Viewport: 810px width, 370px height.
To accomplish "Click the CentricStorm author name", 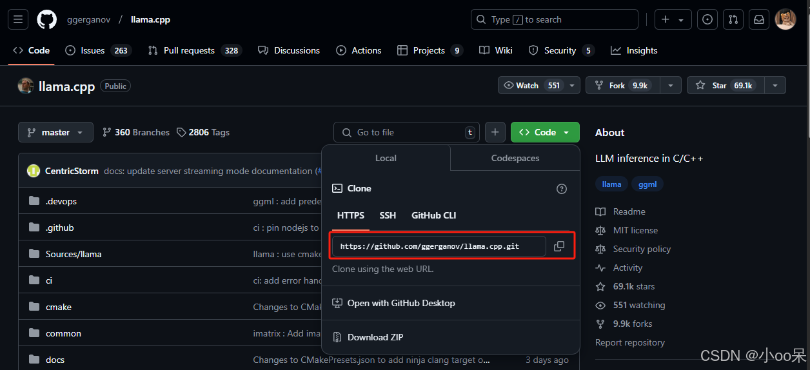I will [72, 171].
